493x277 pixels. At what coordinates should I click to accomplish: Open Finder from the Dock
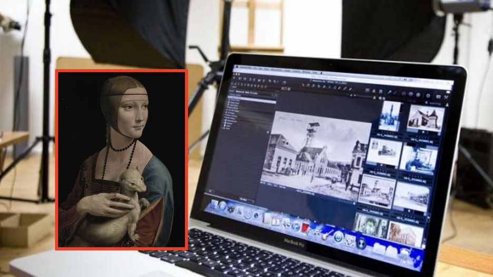214,204
